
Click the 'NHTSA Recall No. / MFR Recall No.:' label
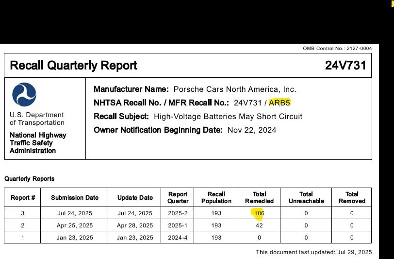(161, 103)
